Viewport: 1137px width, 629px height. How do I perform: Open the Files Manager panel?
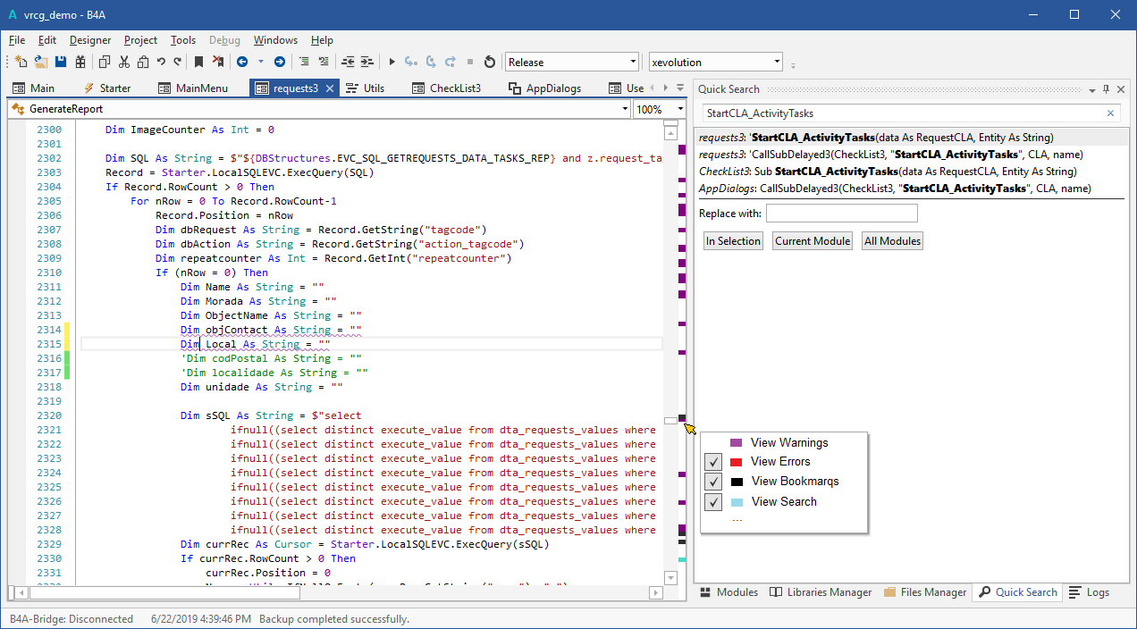point(927,592)
